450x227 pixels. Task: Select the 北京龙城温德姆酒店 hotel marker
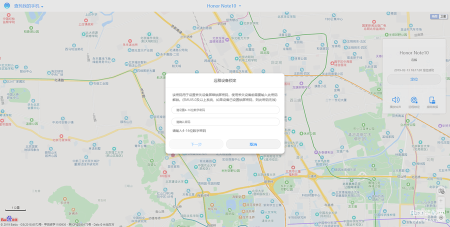pos(227,39)
